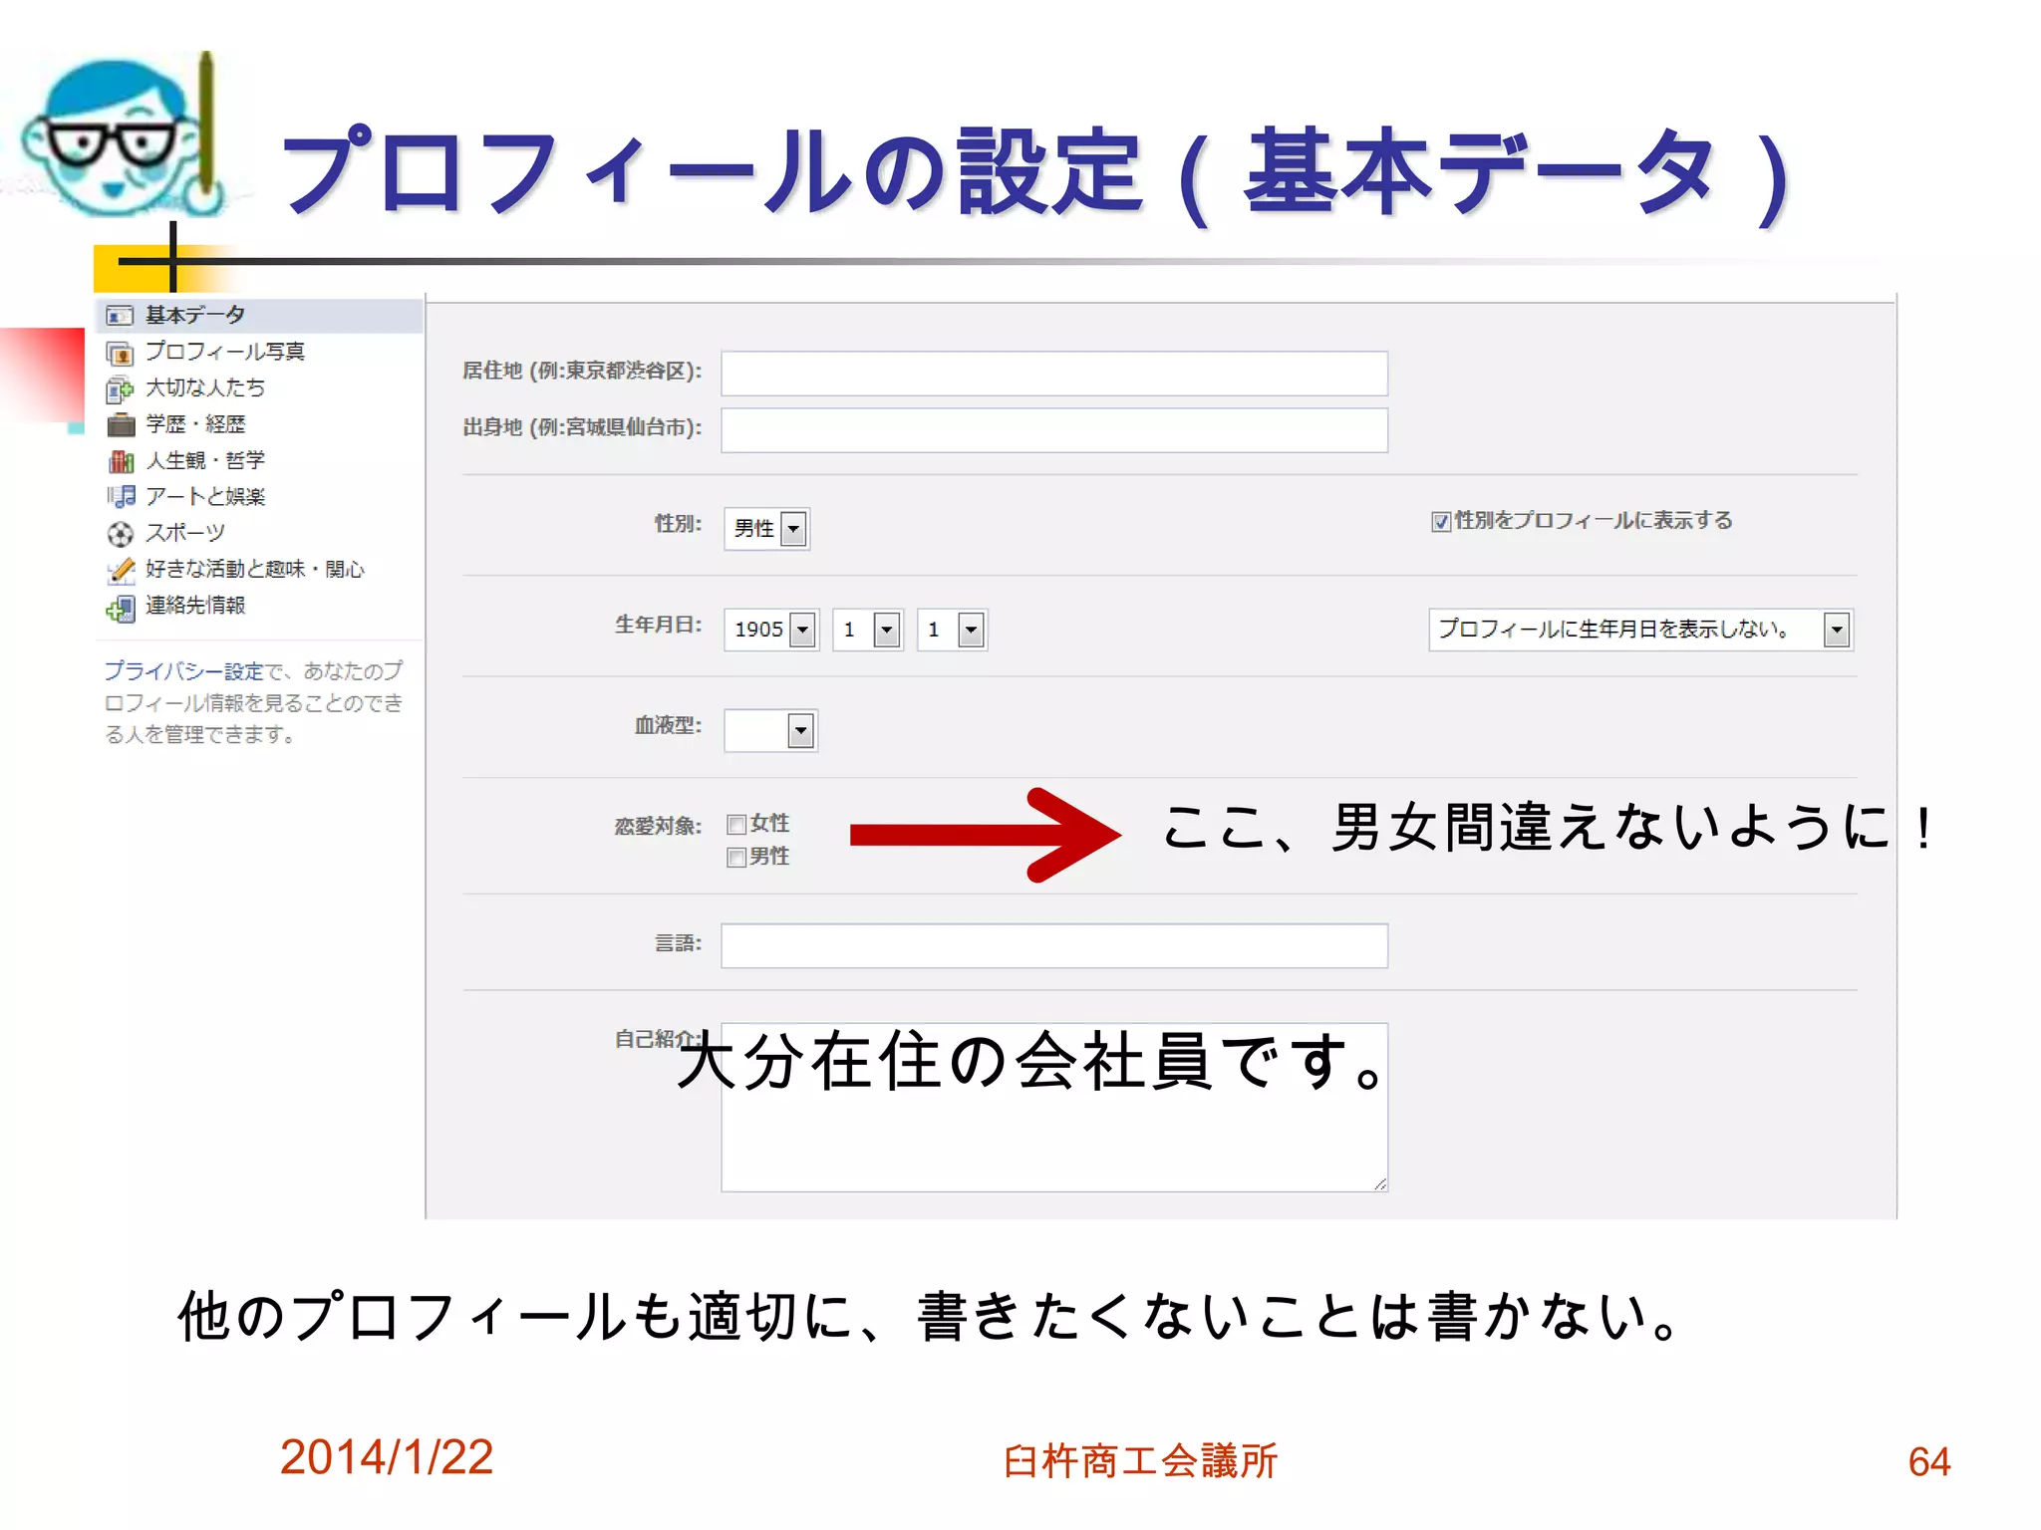
Task: Click the 好きな活動と趣味・関心 pencil icon
Action: [x=120, y=570]
